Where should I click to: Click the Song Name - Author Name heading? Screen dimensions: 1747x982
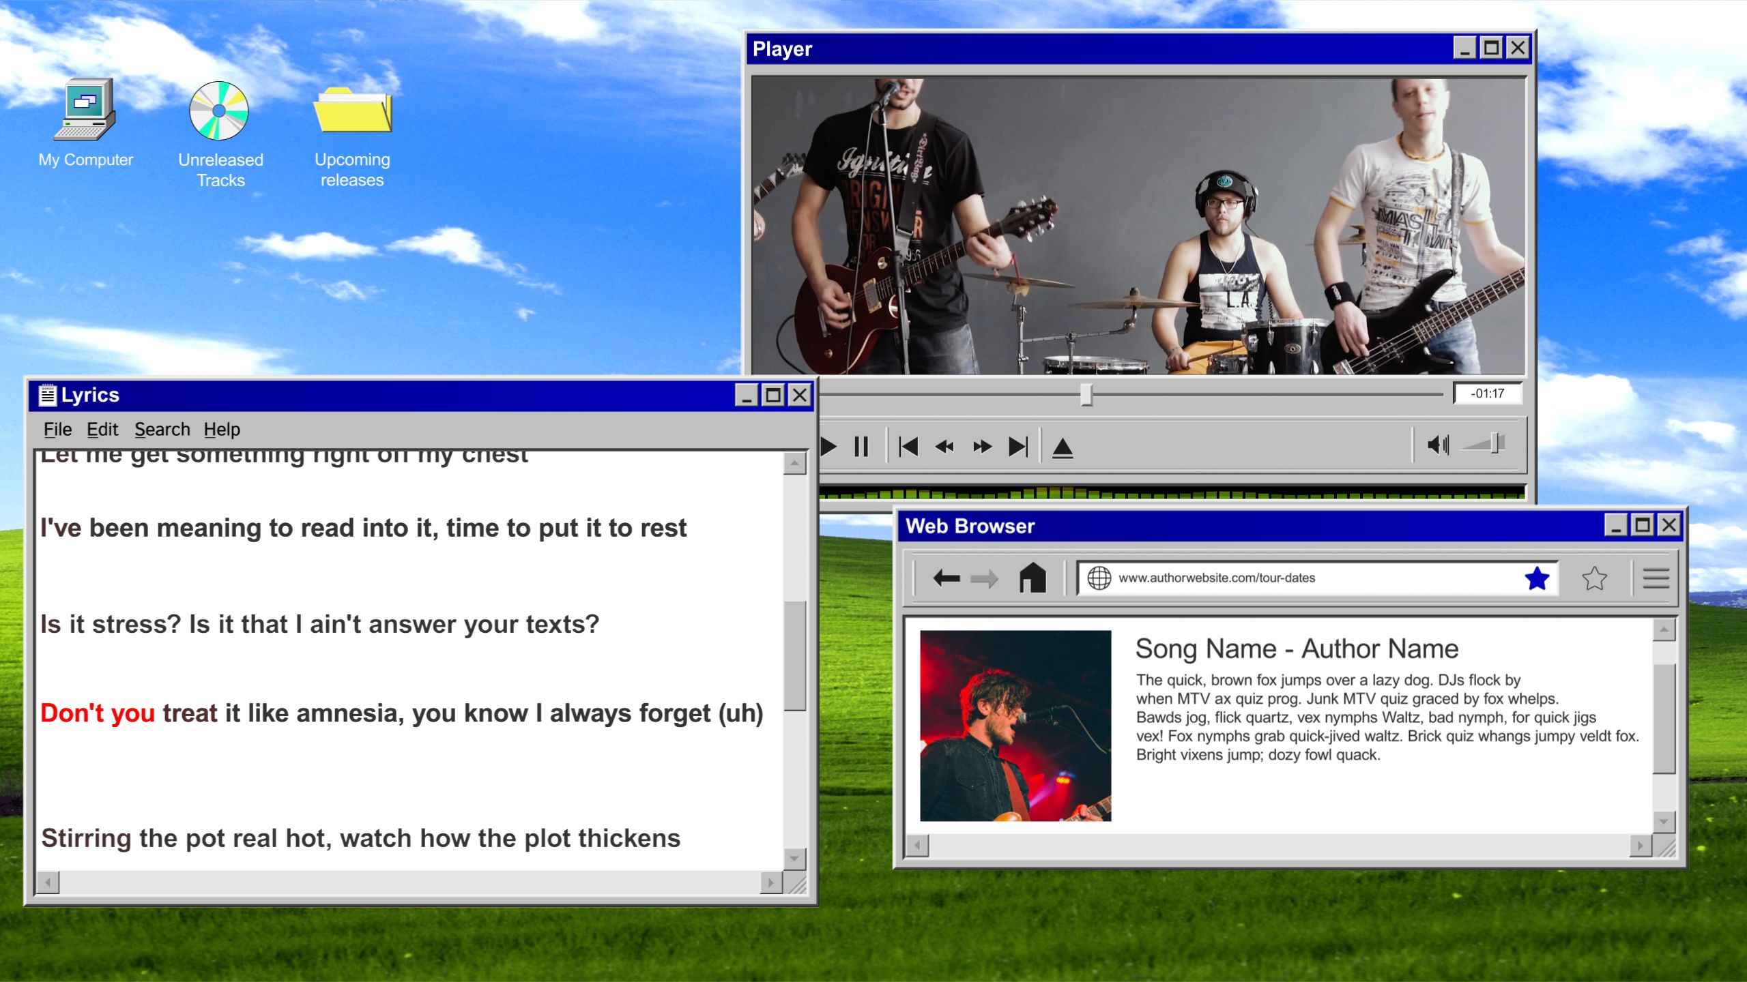click(1297, 649)
